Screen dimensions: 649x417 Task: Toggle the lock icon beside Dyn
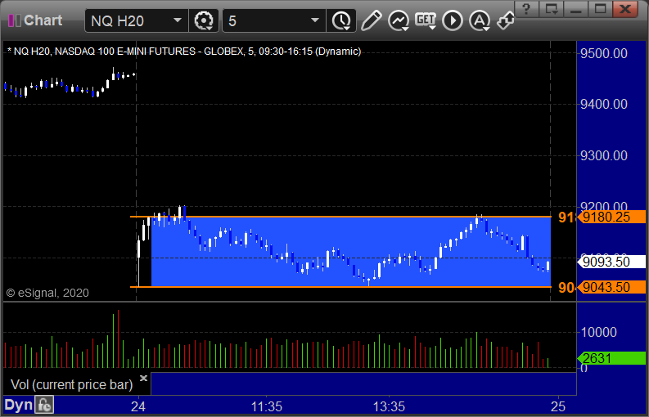[44, 405]
